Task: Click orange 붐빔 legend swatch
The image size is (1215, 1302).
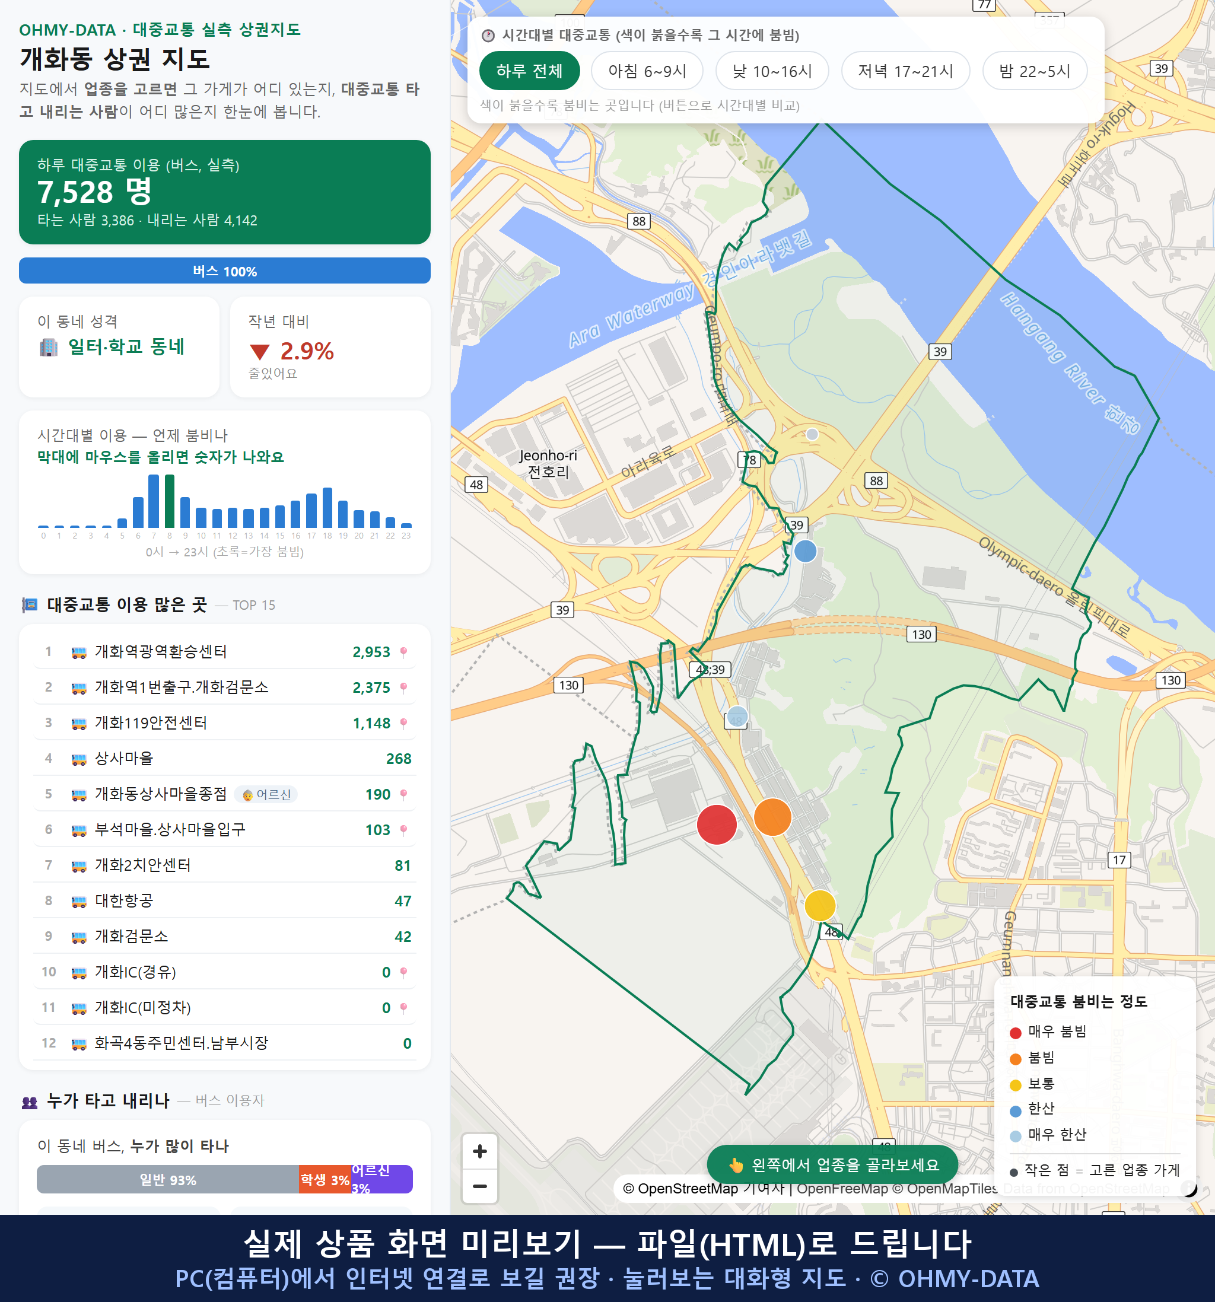Action: [1016, 1059]
